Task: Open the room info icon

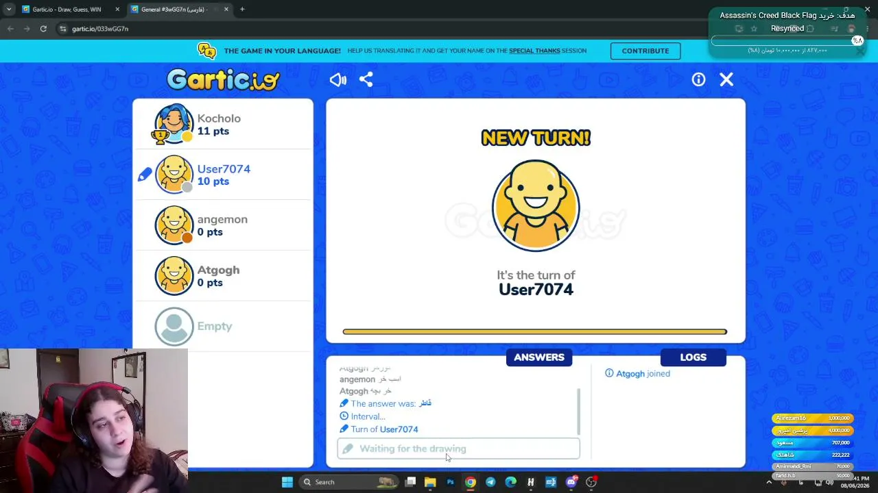Action: tap(698, 80)
